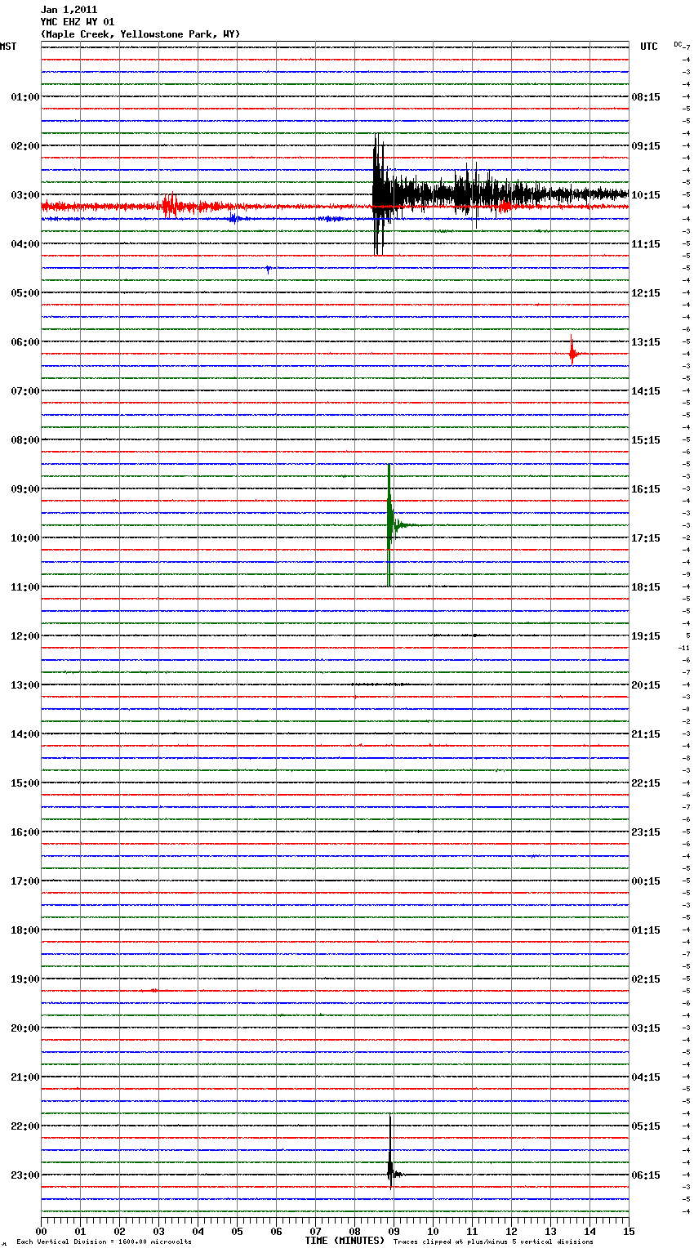Click the "DC" offset column heading
Image resolution: width=694 pixels, height=1253 pixels.
click(x=678, y=44)
